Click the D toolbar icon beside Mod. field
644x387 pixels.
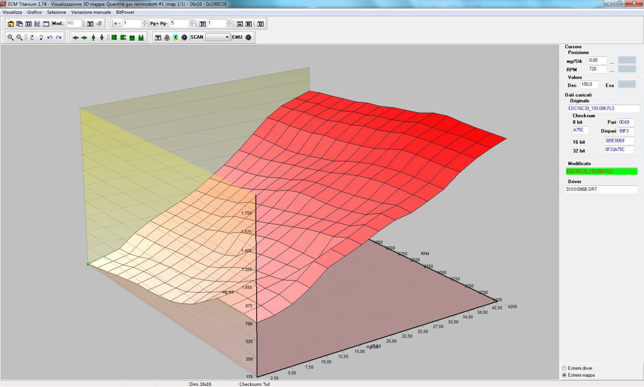point(90,24)
